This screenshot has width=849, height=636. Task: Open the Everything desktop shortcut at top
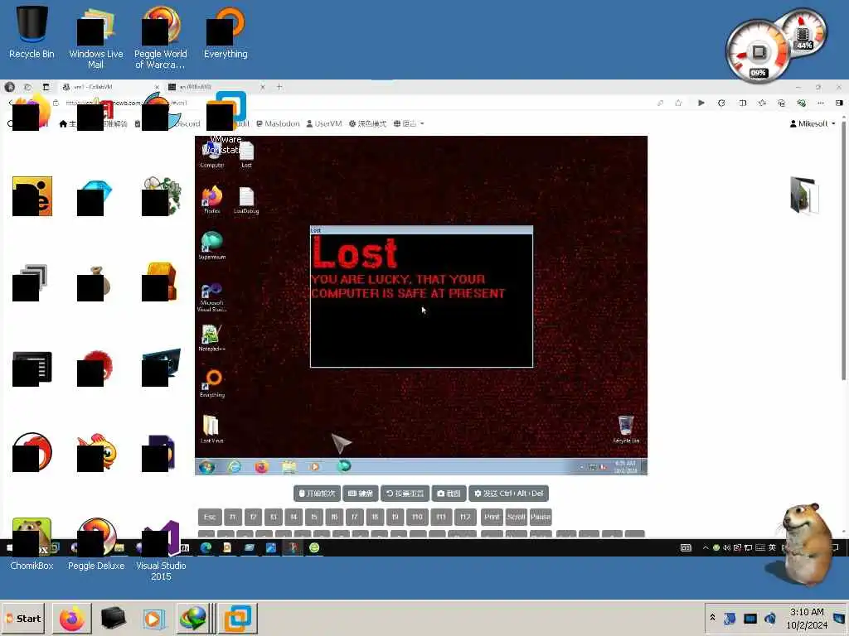226,32
